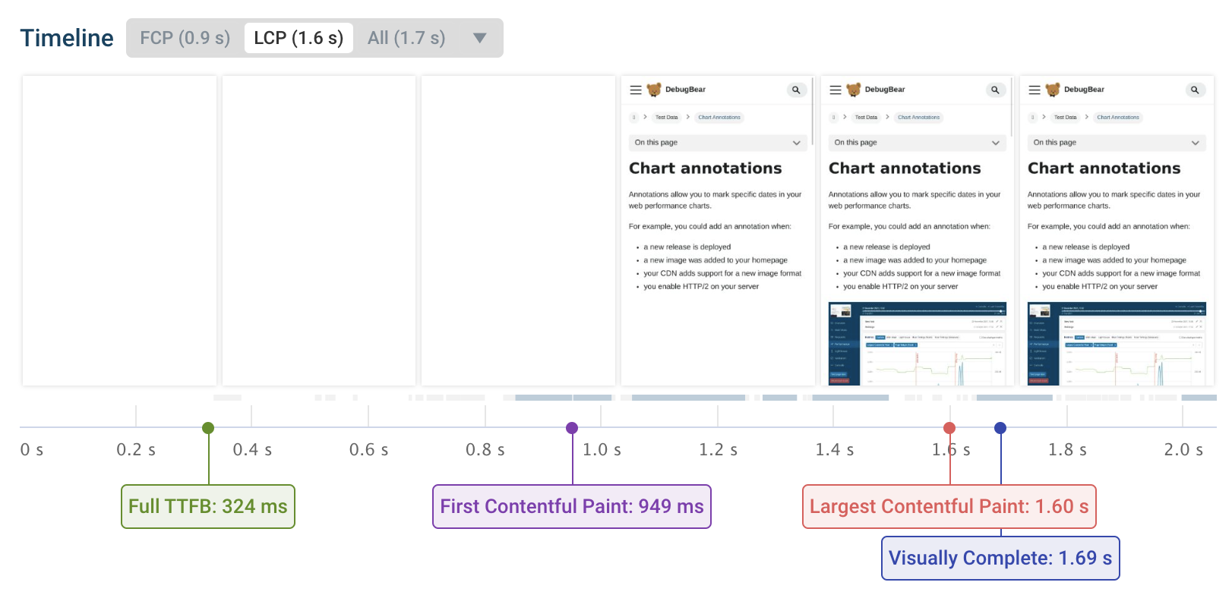Click search icon in fifth filmstrip frame
Screen dimensions: 1232x598
pos(995,90)
